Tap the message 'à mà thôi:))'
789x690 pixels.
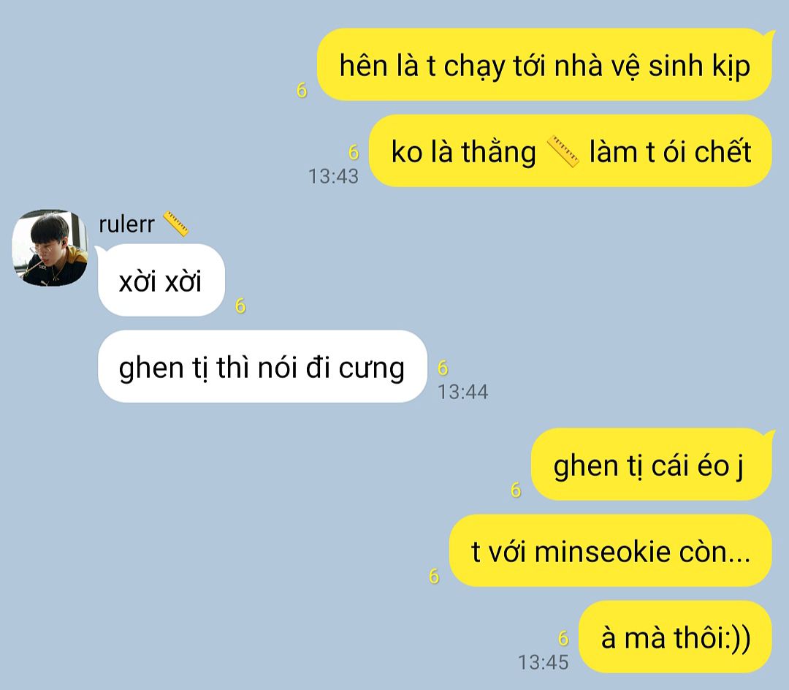[675, 637]
